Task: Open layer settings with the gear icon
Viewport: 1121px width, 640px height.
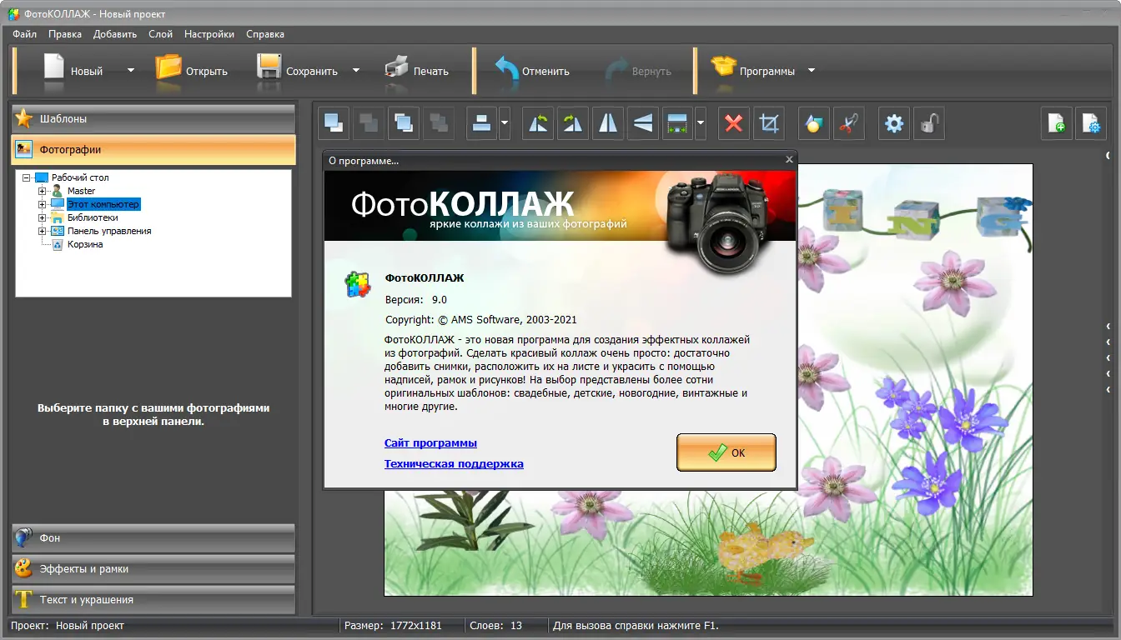Action: (894, 123)
